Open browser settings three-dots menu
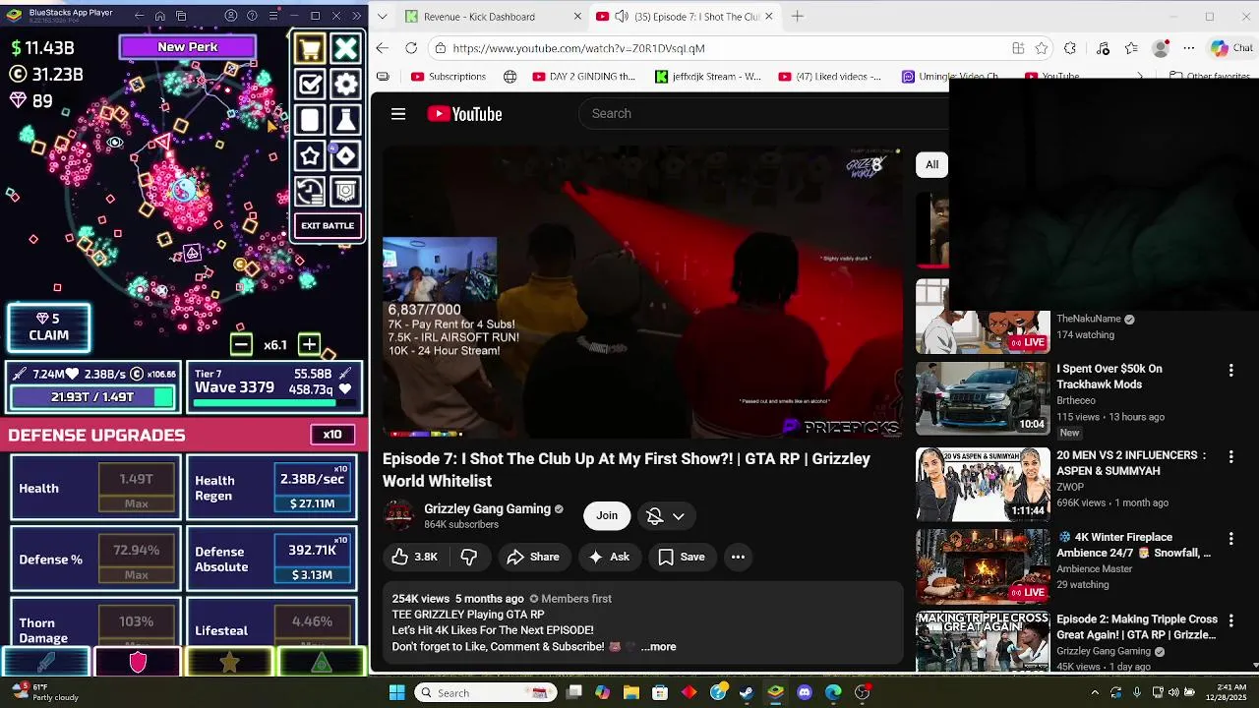1259x708 pixels. tap(1188, 48)
